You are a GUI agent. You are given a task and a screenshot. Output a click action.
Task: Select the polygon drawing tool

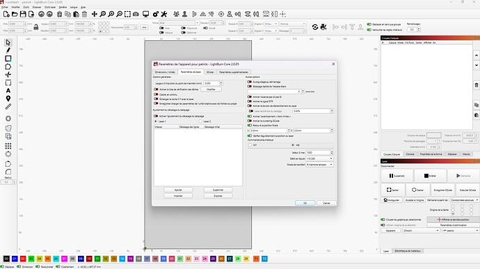[x=8, y=67]
